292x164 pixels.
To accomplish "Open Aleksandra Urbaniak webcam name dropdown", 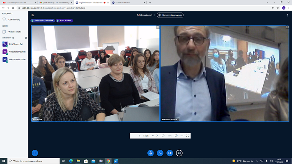I will click(170, 119).
